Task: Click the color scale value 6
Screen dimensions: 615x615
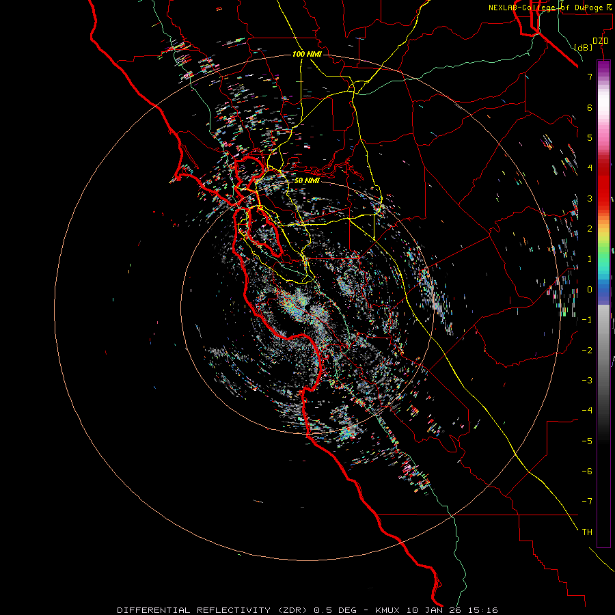Action: click(590, 107)
